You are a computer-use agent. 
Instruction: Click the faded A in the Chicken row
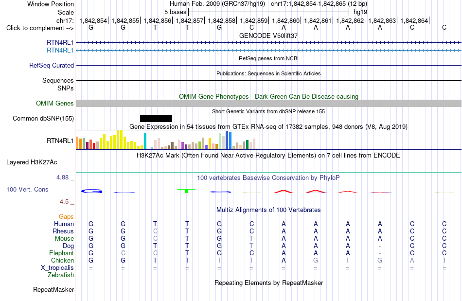(412, 260)
